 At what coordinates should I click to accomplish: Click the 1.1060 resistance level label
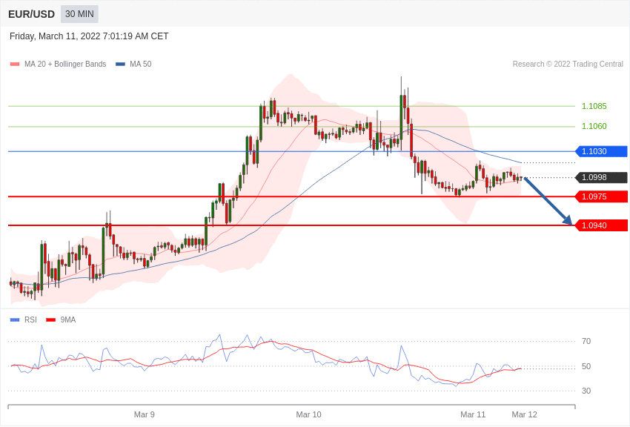coord(594,126)
